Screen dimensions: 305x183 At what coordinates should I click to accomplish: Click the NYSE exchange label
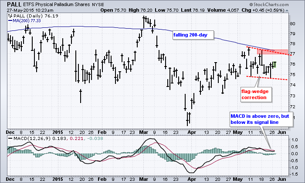[x=98, y=4]
